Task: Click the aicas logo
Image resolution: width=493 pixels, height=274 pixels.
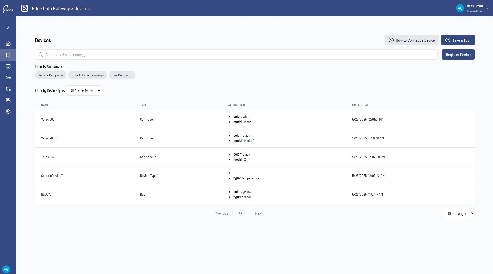Action: [8, 8]
